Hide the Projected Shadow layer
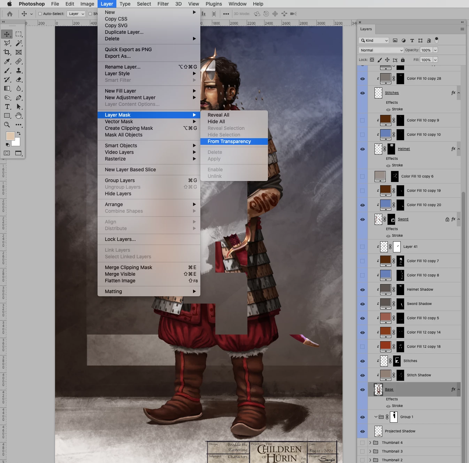 [x=362, y=431]
